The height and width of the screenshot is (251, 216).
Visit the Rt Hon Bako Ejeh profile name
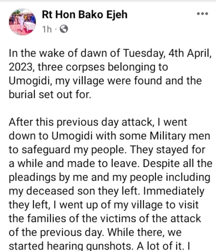click(x=84, y=15)
